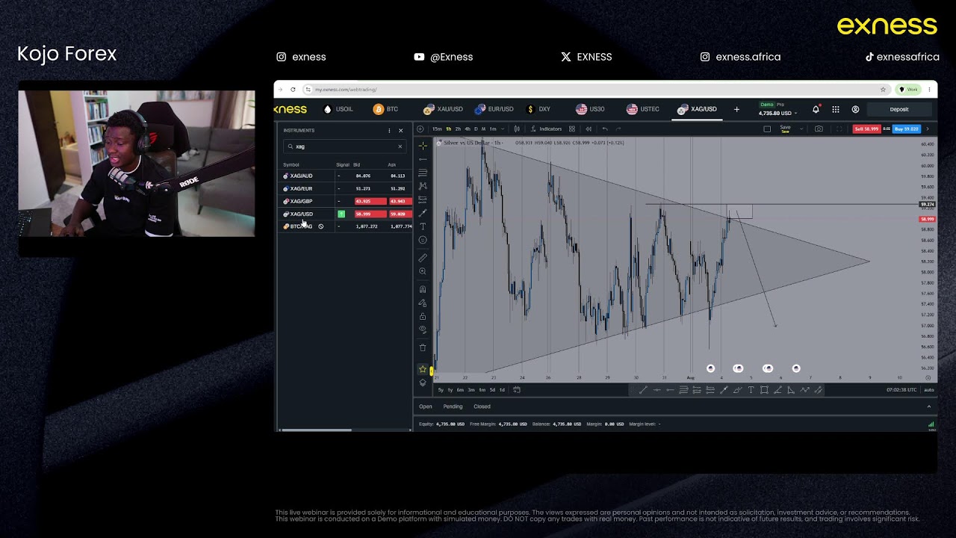Collapse the orders panel chevron

click(x=929, y=406)
